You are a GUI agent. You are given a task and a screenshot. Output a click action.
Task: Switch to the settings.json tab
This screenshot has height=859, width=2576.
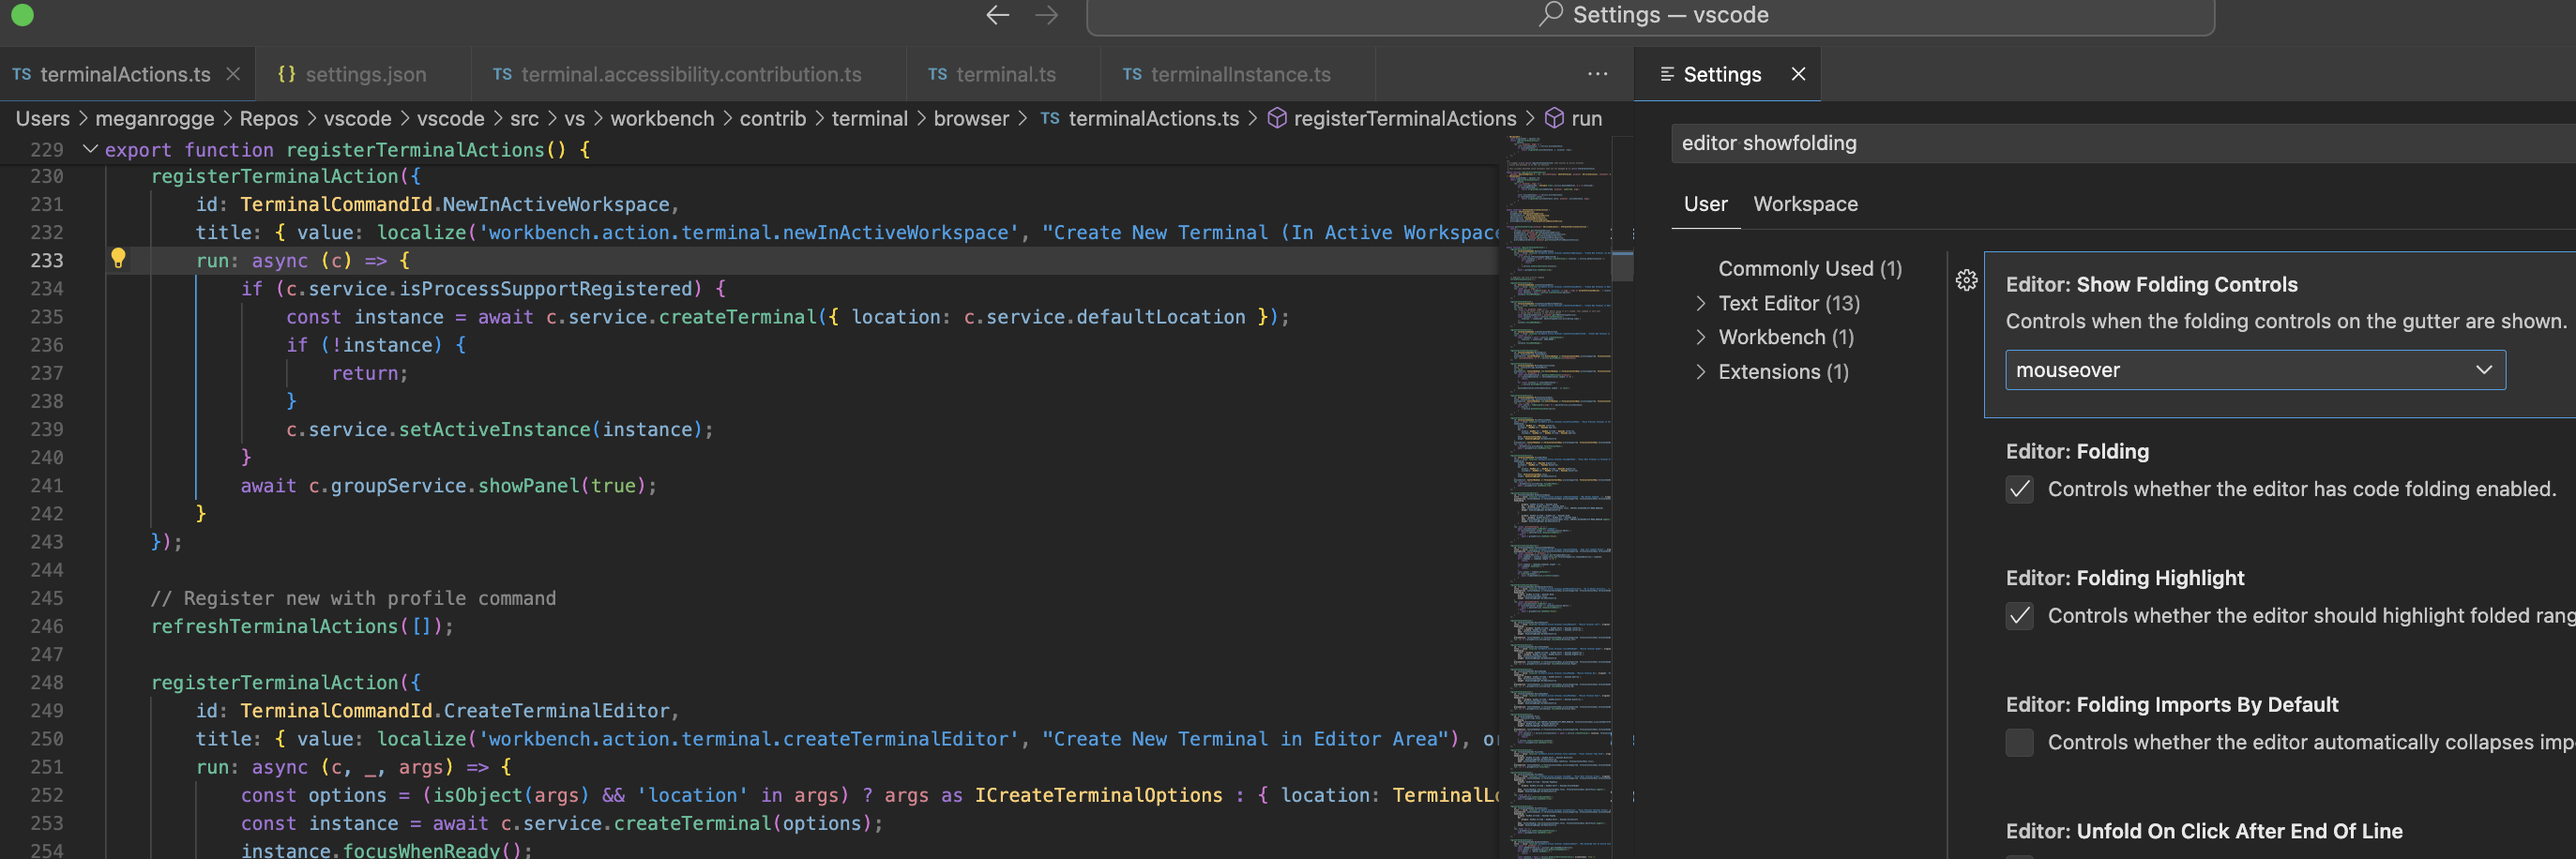point(364,73)
